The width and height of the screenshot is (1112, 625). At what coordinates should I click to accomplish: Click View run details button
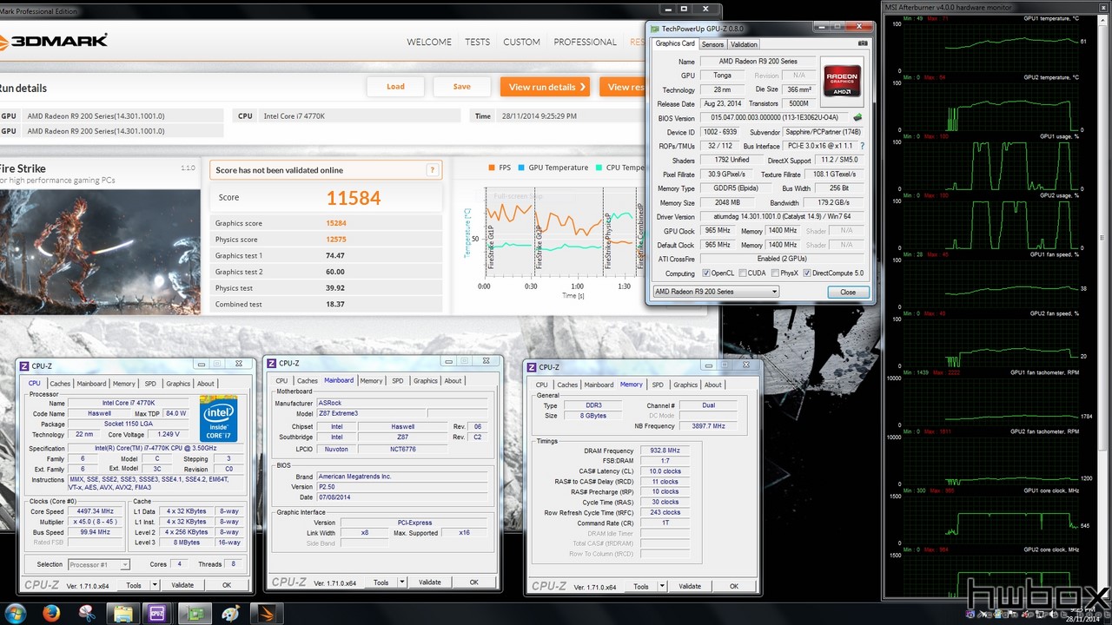(x=546, y=87)
